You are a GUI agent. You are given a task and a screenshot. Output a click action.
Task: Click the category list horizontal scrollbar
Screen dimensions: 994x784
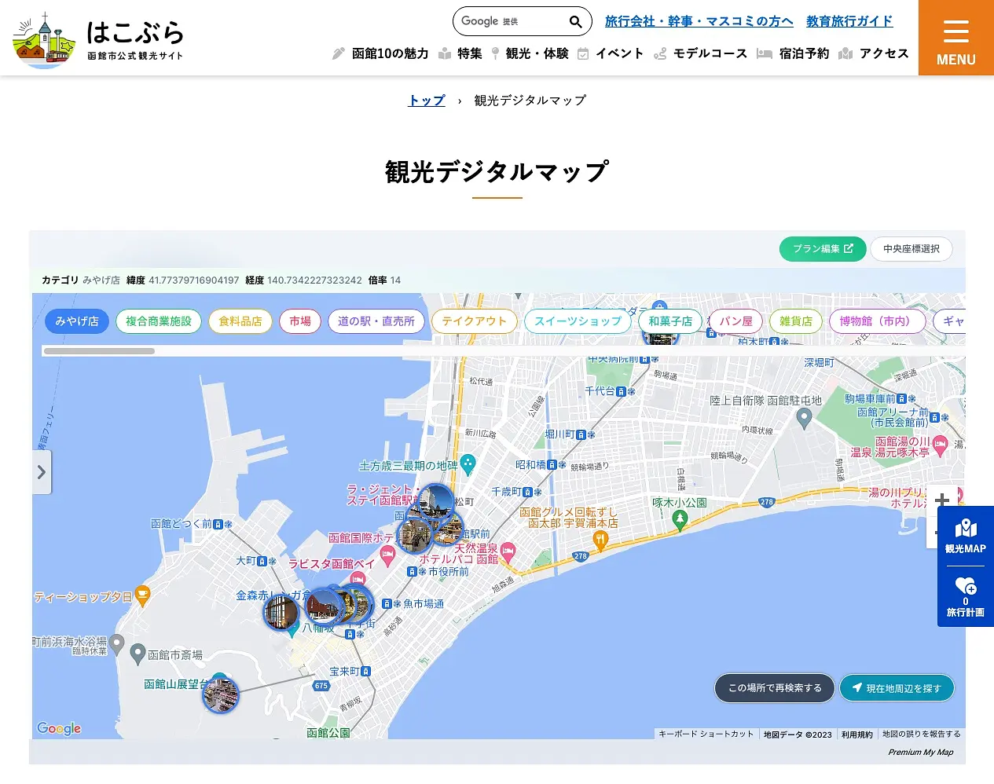click(99, 351)
